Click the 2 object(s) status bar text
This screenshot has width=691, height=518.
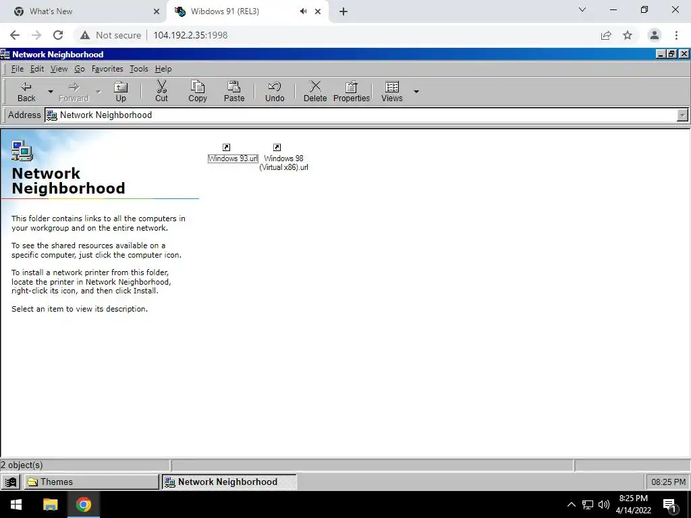[22, 465]
